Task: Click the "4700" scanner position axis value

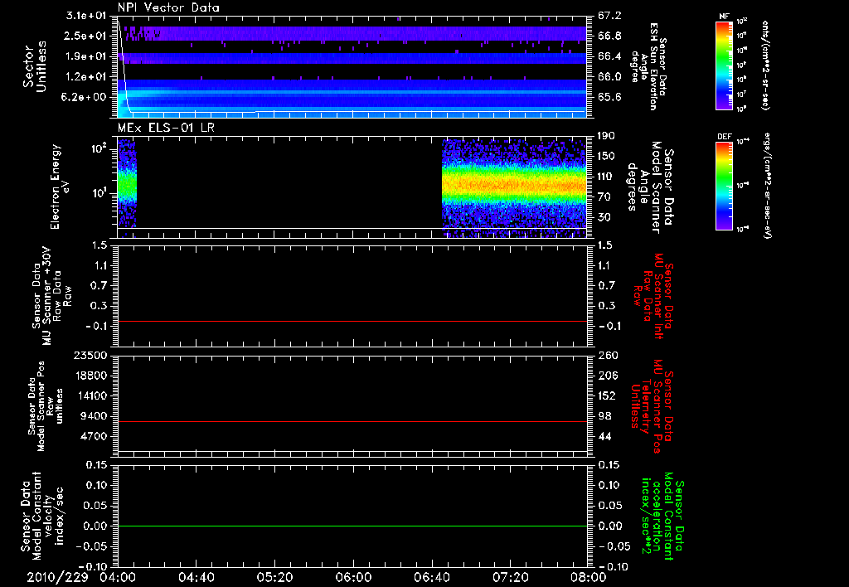Action: pos(94,436)
